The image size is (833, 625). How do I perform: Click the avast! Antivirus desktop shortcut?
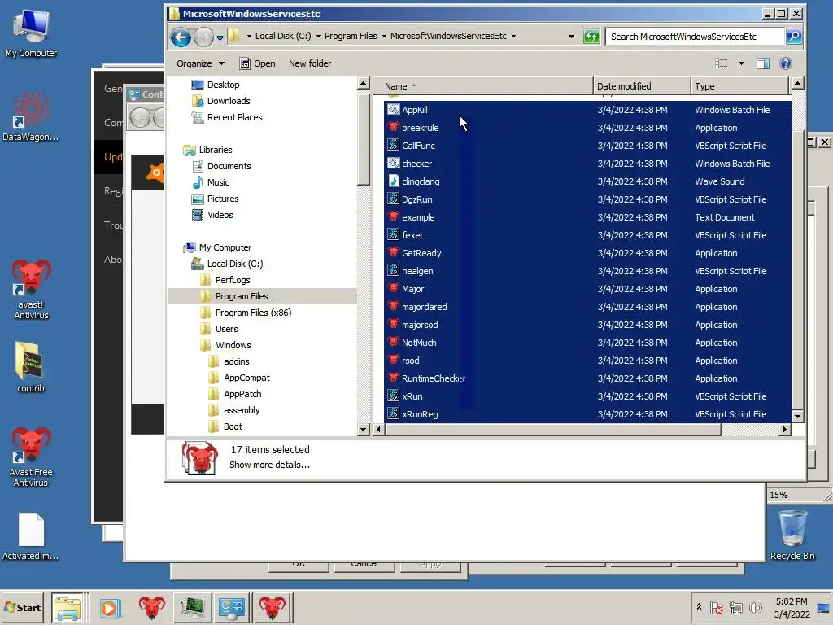pos(32,289)
